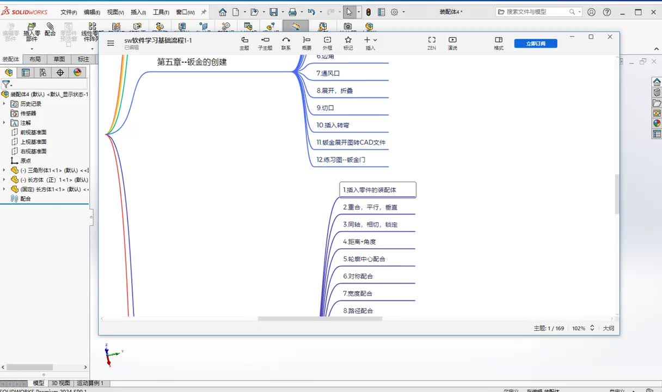662x392 pixels.
Task: Open the 工具 Tools menu
Action: pos(161,12)
